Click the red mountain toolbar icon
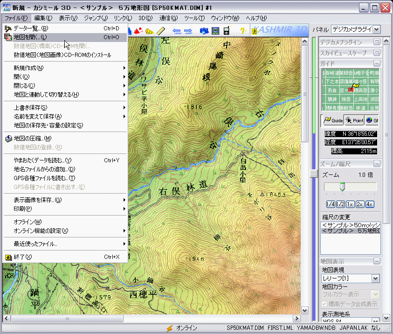 pos(138,31)
